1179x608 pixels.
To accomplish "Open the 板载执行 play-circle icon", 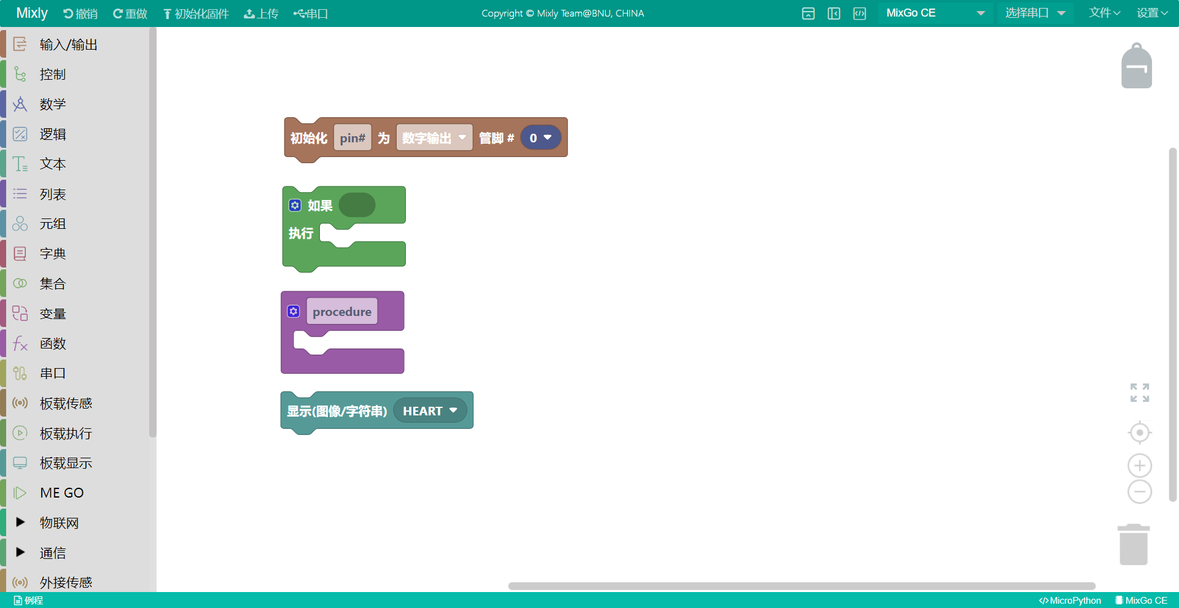I will pyautogui.click(x=20, y=433).
